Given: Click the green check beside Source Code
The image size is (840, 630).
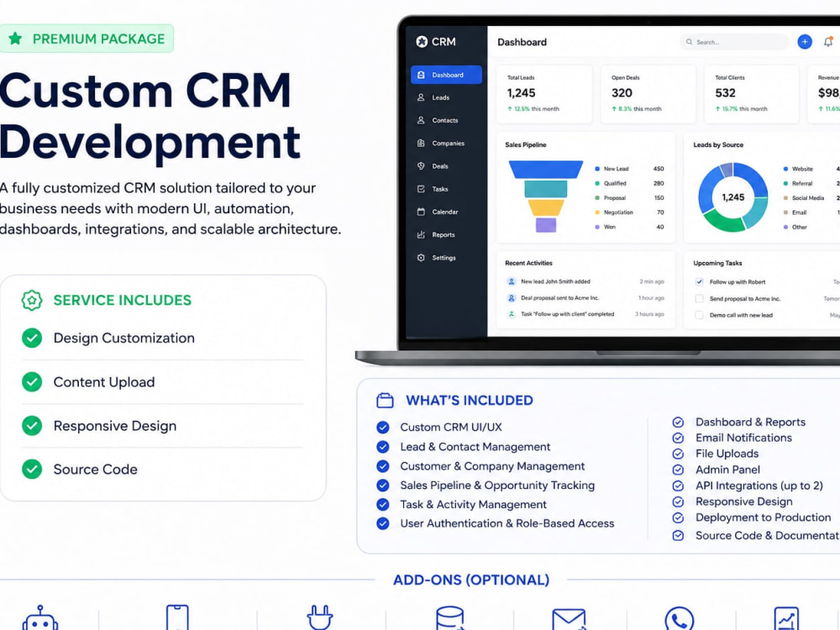Looking at the screenshot, I should (x=32, y=469).
